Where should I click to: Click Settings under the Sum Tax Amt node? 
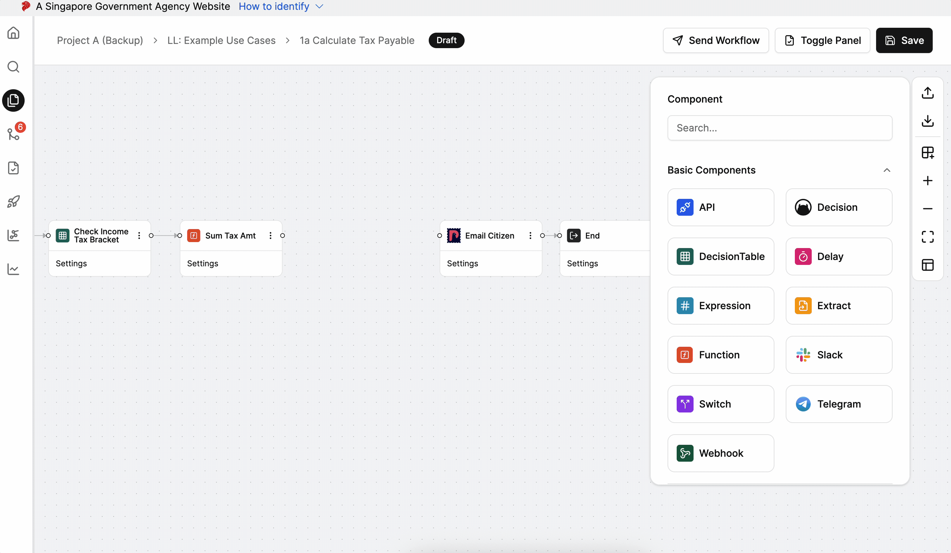click(x=203, y=264)
